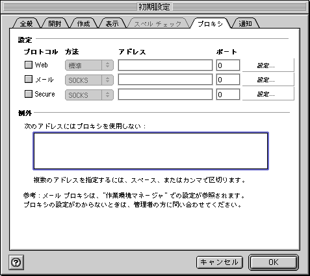Open the Web method dropdown showing 標準

click(89, 65)
